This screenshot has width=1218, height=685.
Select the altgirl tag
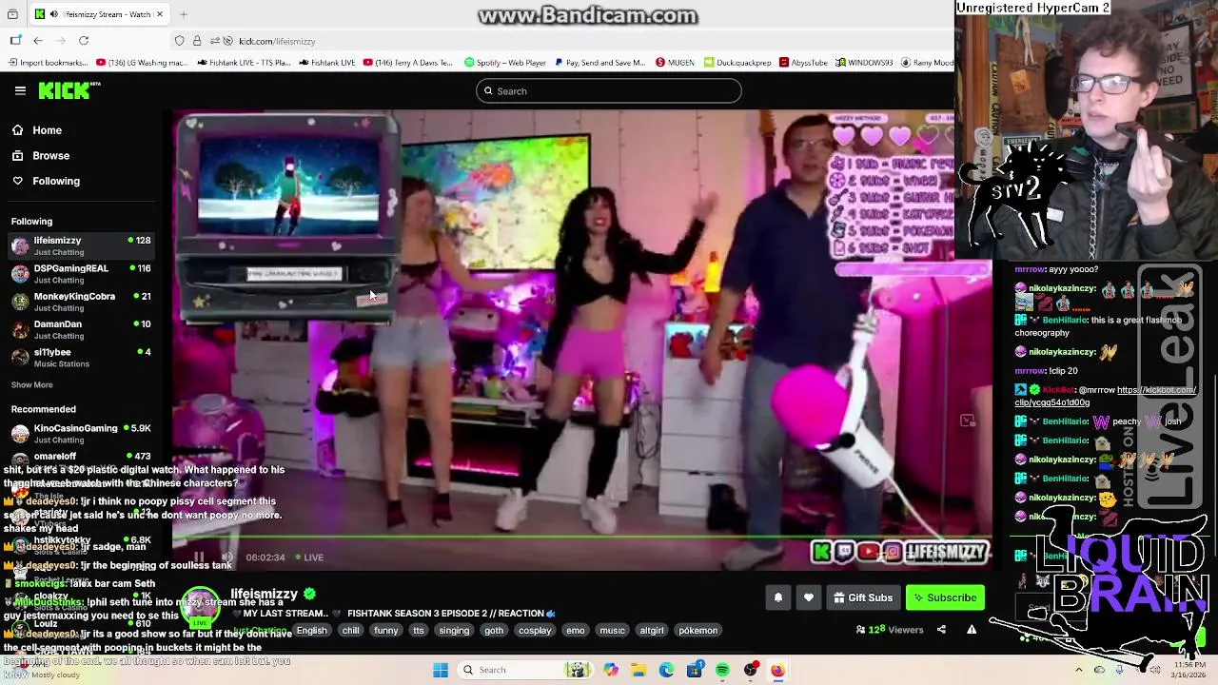652,631
